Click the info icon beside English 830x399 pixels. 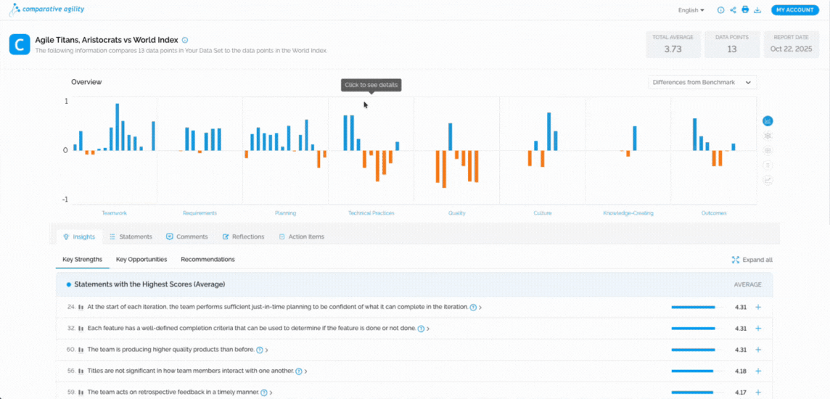720,10
